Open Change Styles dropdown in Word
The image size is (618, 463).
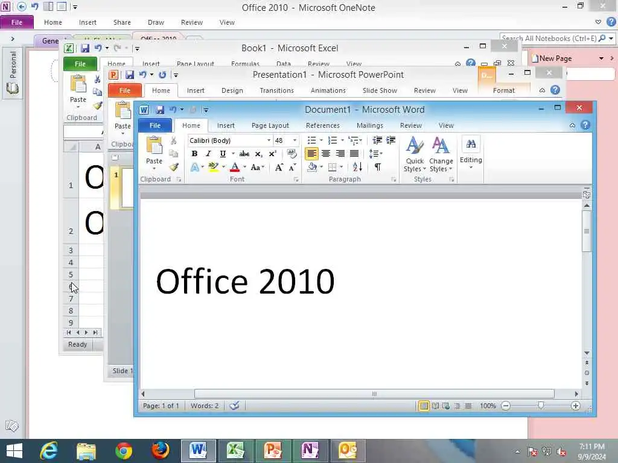click(441, 154)
